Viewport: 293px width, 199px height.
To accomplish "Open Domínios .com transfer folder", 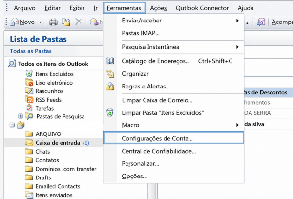I will 66,169.
